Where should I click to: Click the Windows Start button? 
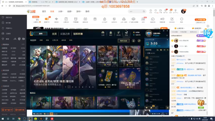pos(3,119)
